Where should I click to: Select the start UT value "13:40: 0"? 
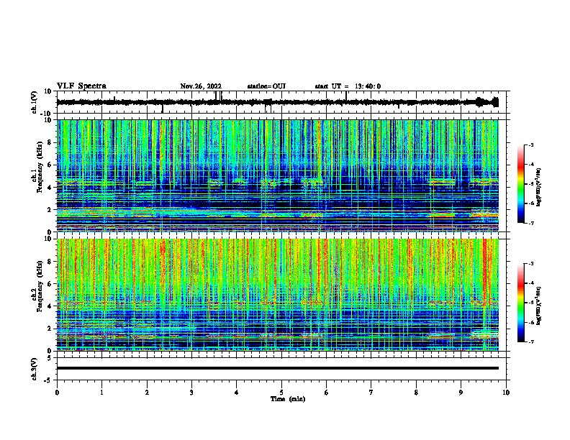368,86
